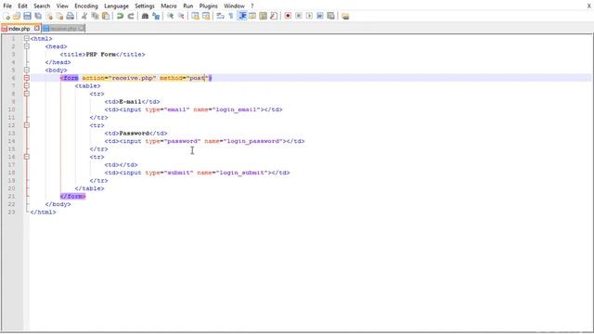Image resolution: width=594 pixels, height=334 pixels.
Task: Collapse the <tr> fold on line 12
Action: click(x=27, y=125)
